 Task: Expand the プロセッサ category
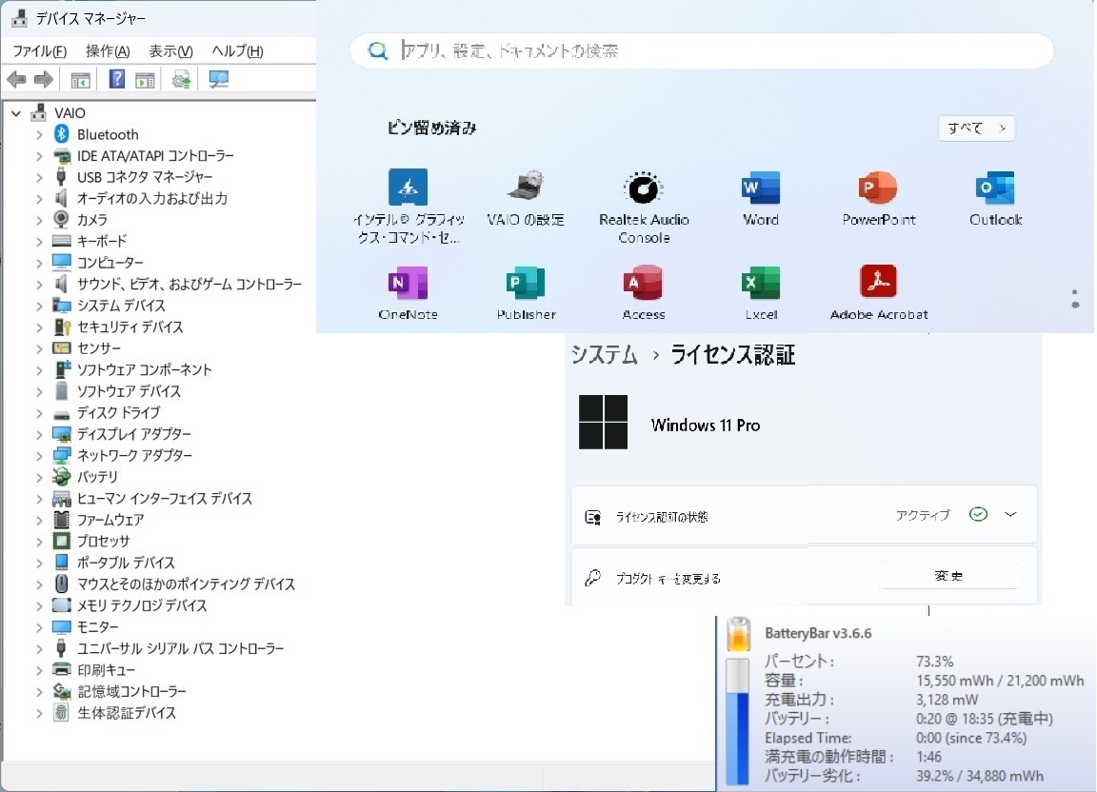pos(39,542)
